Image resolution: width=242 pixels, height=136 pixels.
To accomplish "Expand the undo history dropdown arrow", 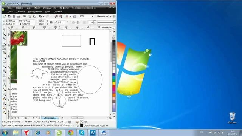I will pyautogui.click(x=44, y=16).
